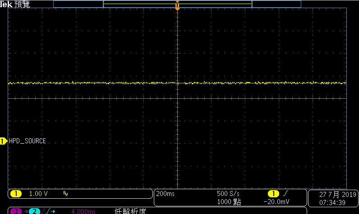Click the 500 S/s sample rate readout
The height and width of the screenshot is (214, 359).
(x=228, y=194)
